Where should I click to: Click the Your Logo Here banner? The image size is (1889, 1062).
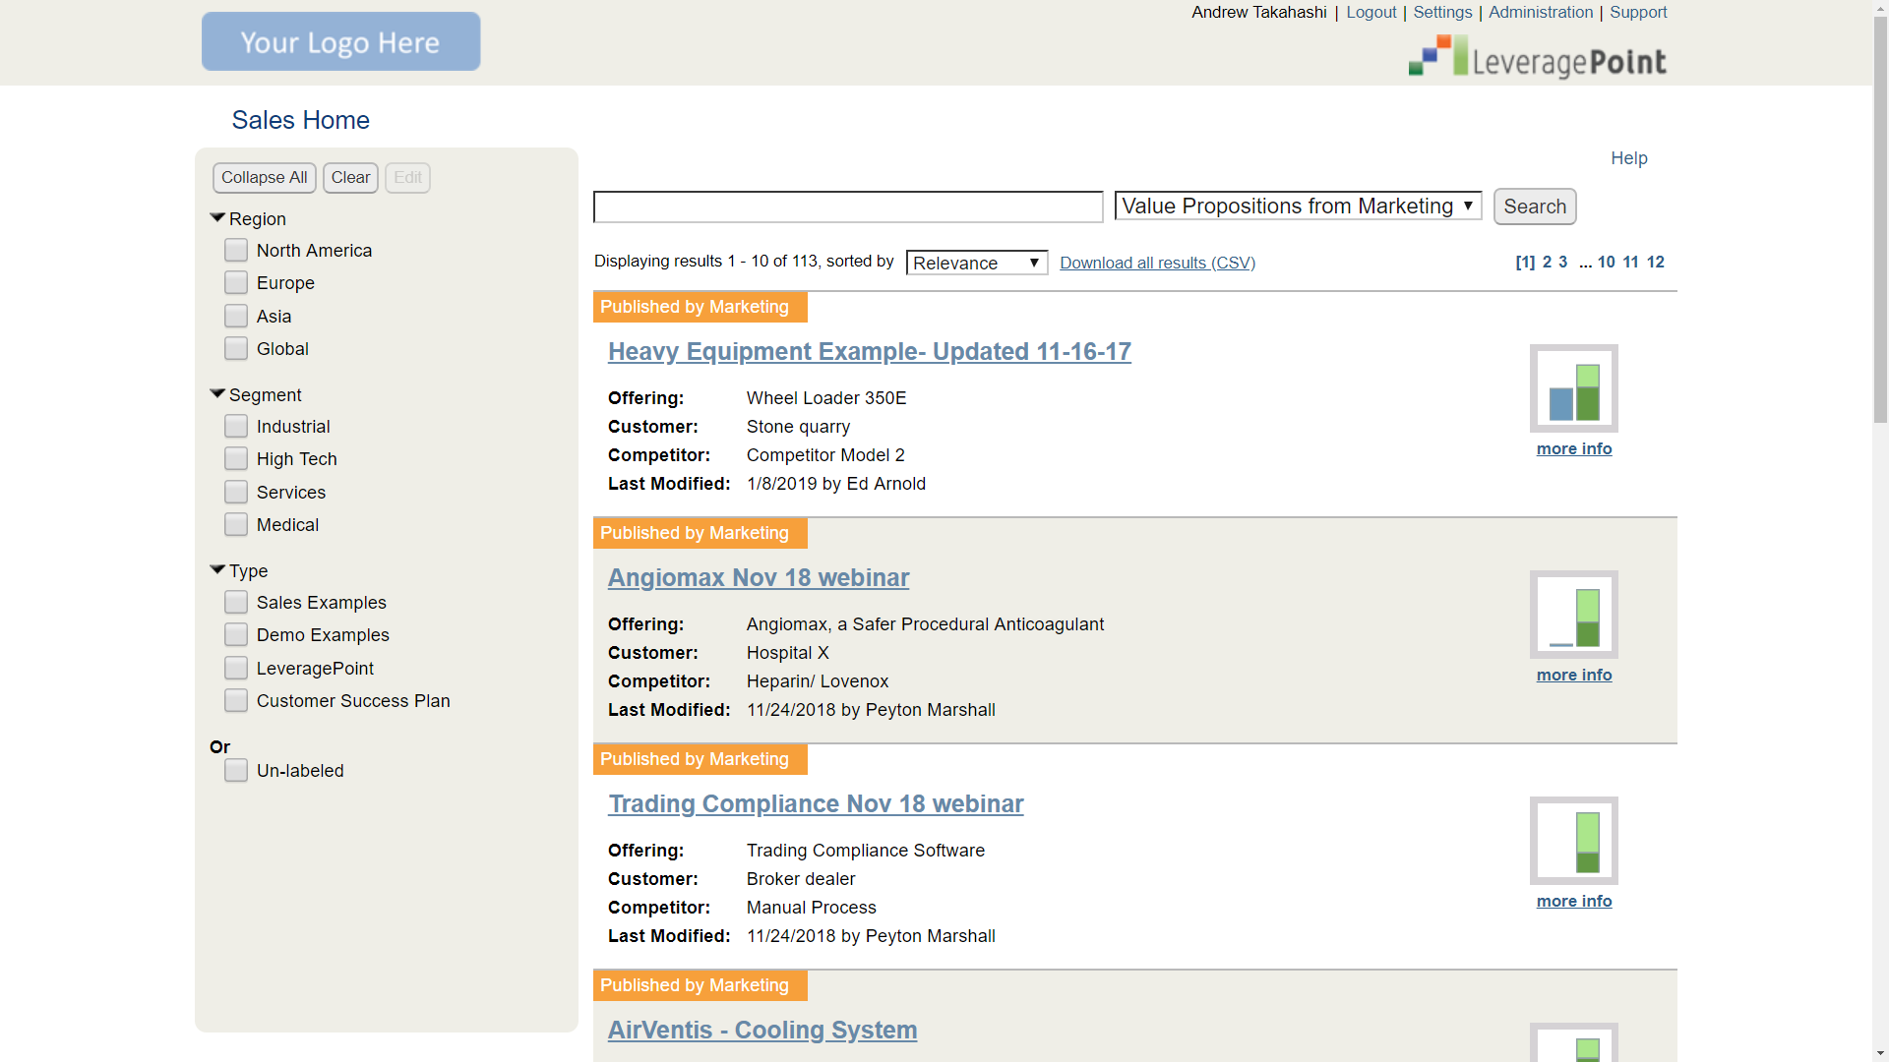point(340,41)
